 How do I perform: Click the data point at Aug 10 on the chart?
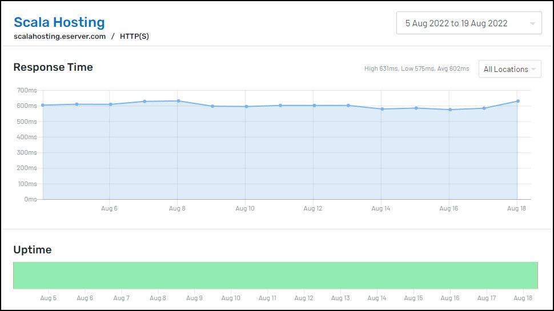(x=246, y=106)
